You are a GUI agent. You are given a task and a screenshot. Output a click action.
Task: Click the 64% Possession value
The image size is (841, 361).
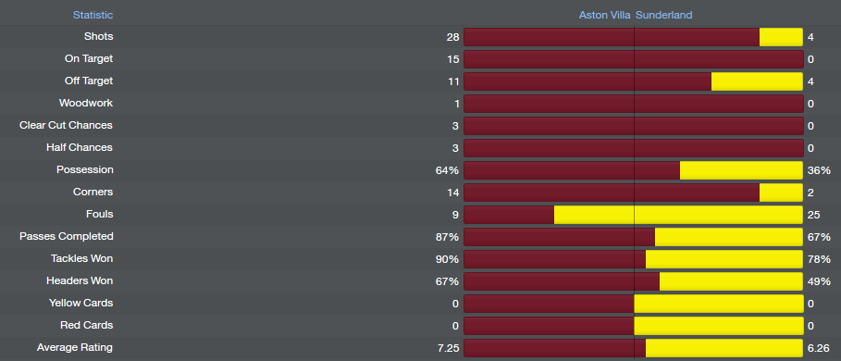tap(447, 170)
